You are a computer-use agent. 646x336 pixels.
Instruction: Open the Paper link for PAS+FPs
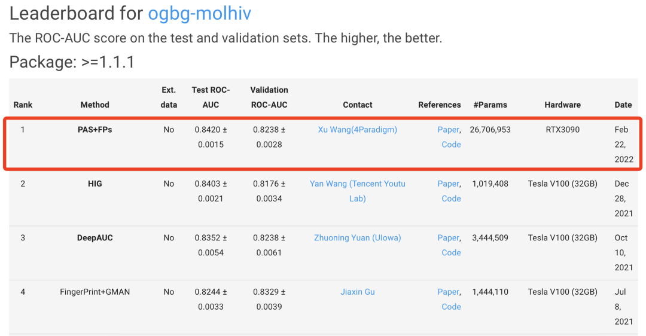point(448,129)
